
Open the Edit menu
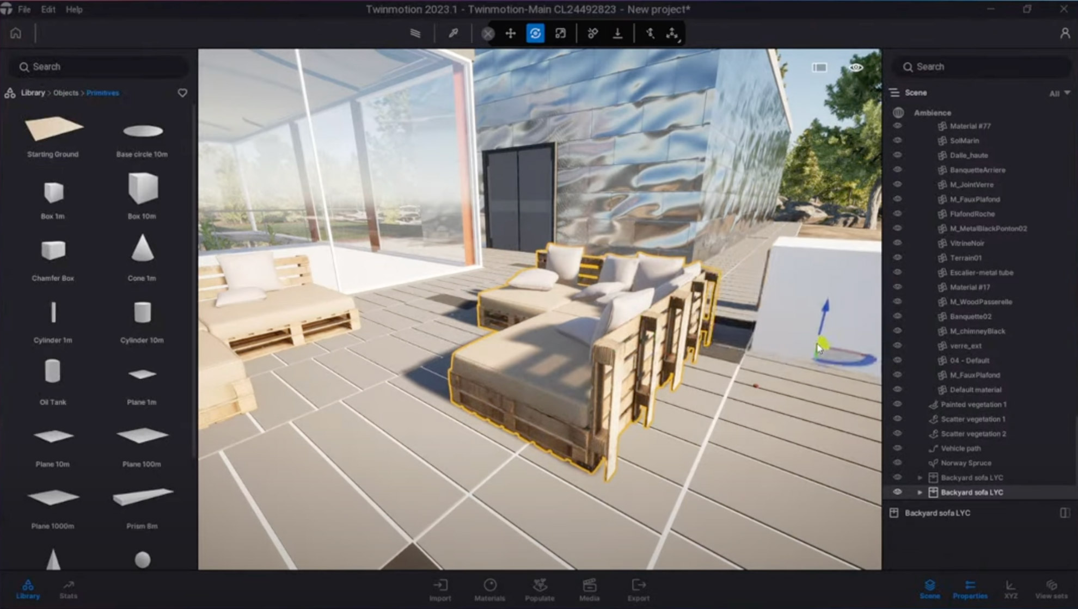pyautogui.click(x=48, y=9)
